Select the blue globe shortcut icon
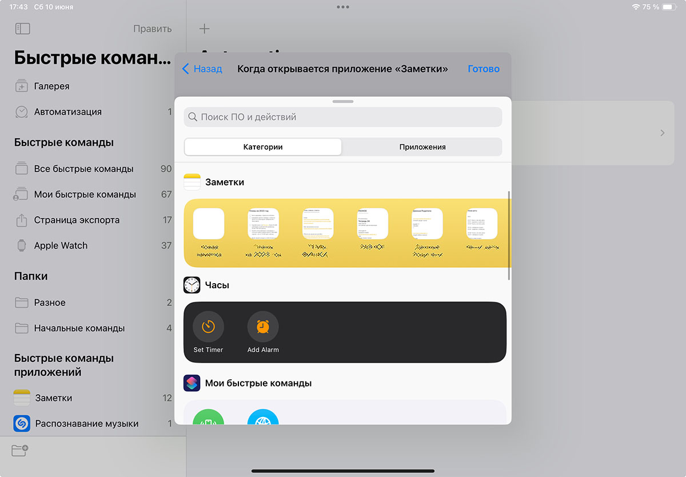Screen dimensions: 686x477 point(263,417)
